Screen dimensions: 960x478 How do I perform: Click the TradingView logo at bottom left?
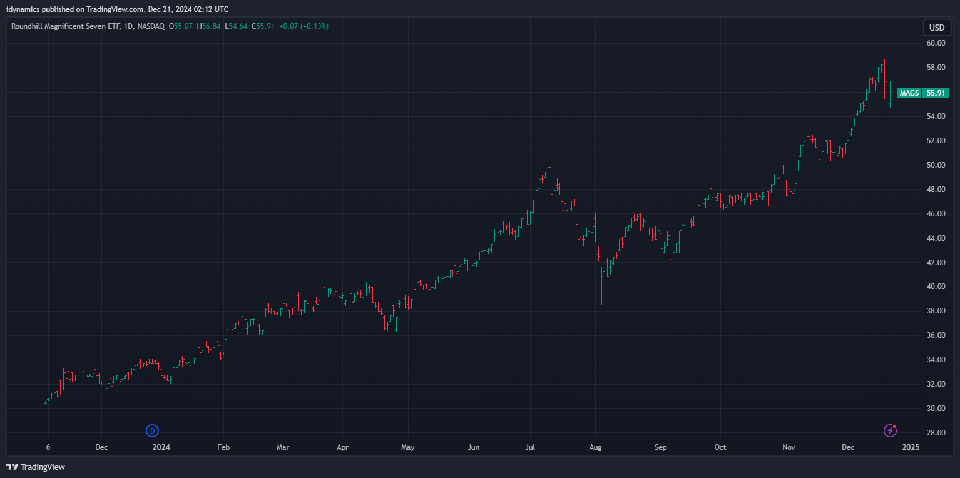(36, 467)
